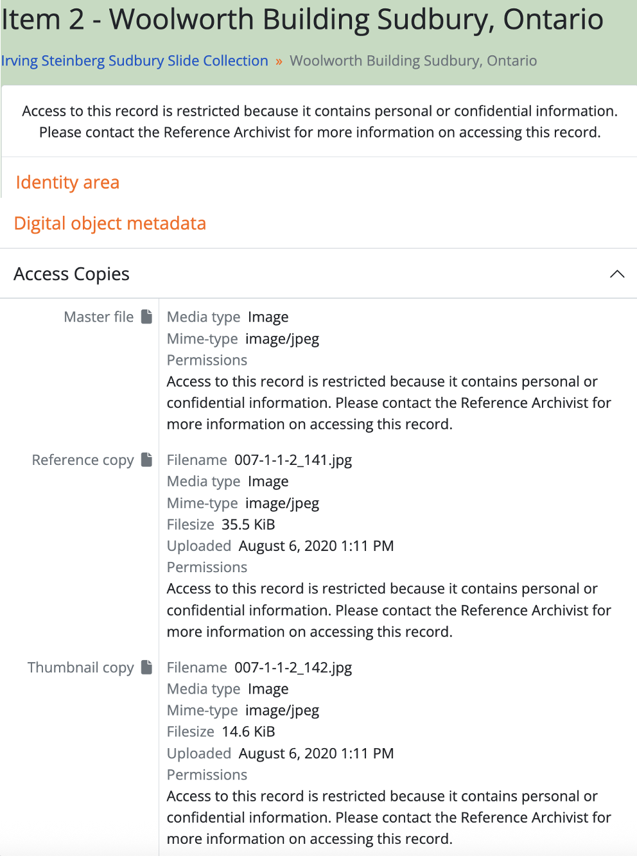
Task: Select filename 007-1-1-2_141.jpg
Action: click(293, 460)
